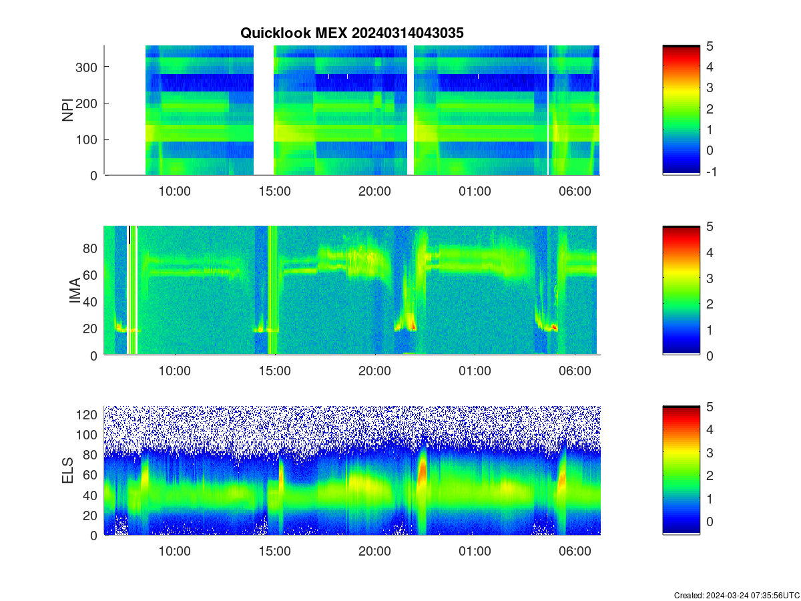Click the 4 label on ELS colorbar
Screen dimensions: 801x601
pyautogui.click(x=710, y=429)
